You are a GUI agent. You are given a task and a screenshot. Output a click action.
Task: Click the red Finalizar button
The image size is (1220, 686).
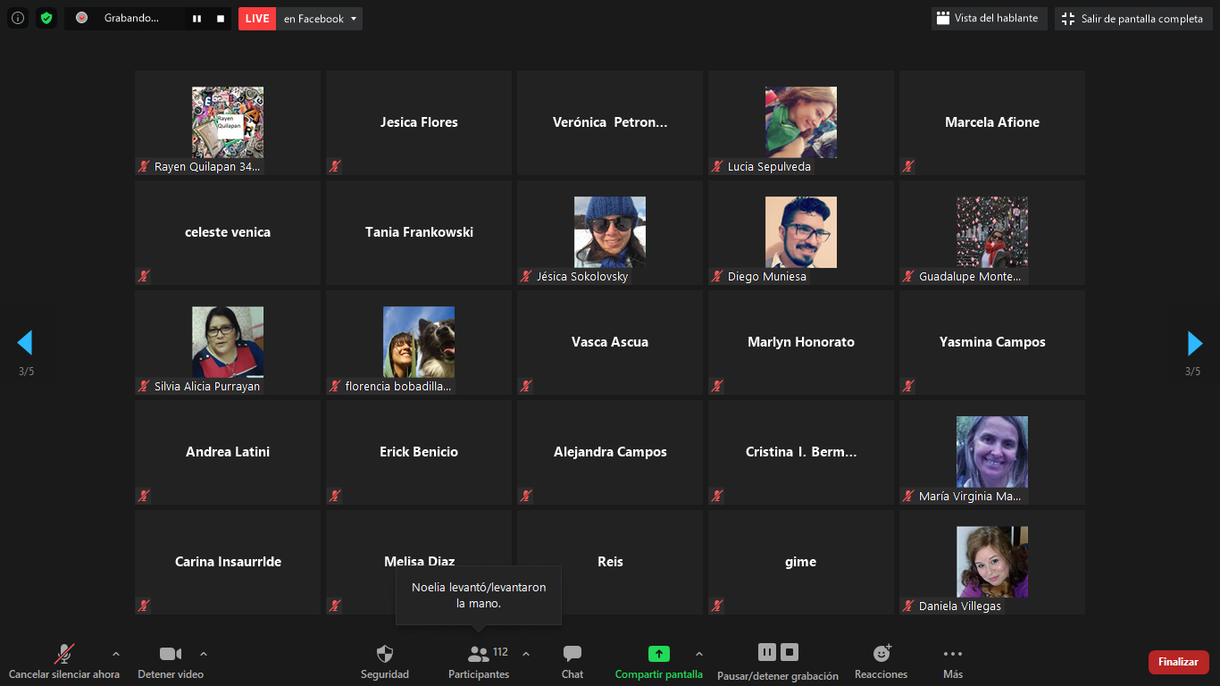pyautogui.click(x=1178, y=662)
